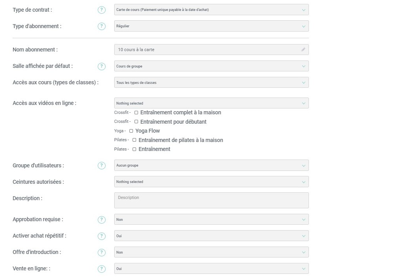Click pencil icon in Nom abonnement field
393x277 pixels.
303,50
